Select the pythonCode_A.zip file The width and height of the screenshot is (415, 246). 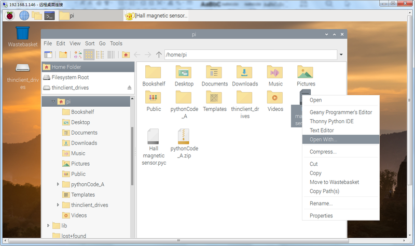point(184,143)
